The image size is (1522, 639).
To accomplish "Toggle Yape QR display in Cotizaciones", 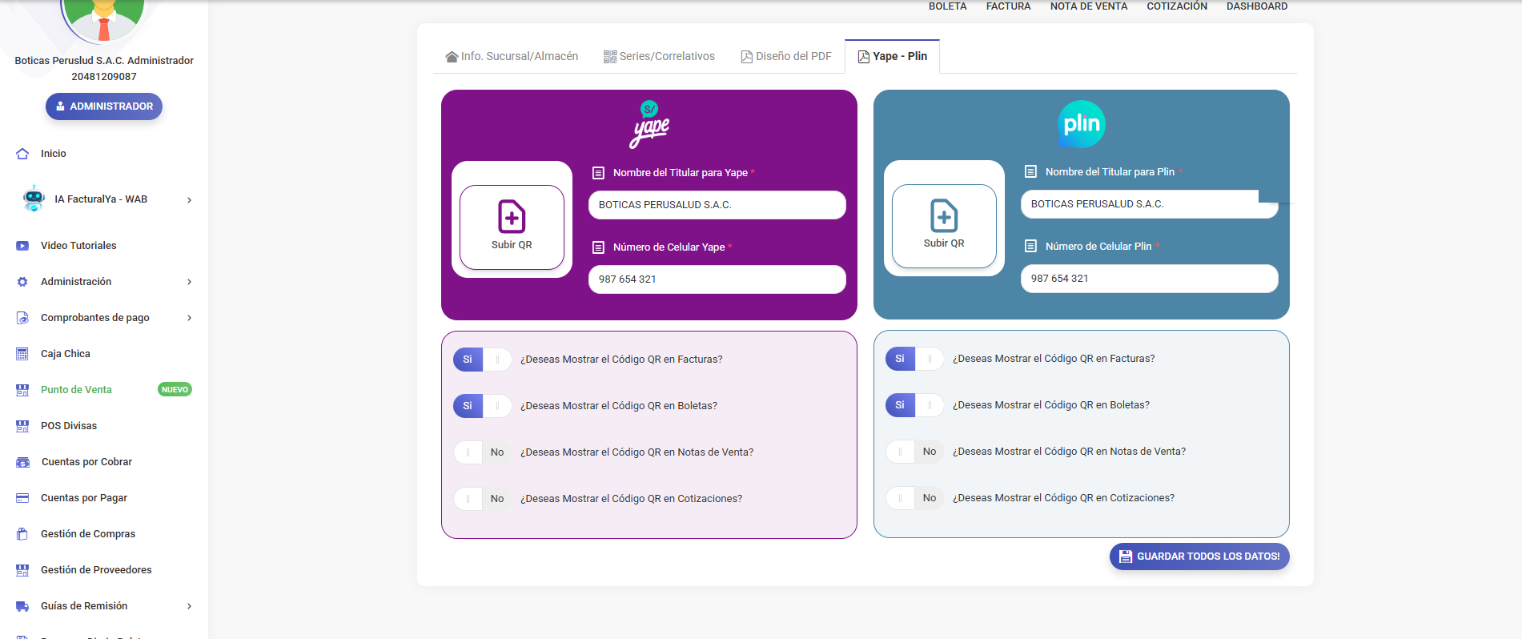I will click(482, 499).
